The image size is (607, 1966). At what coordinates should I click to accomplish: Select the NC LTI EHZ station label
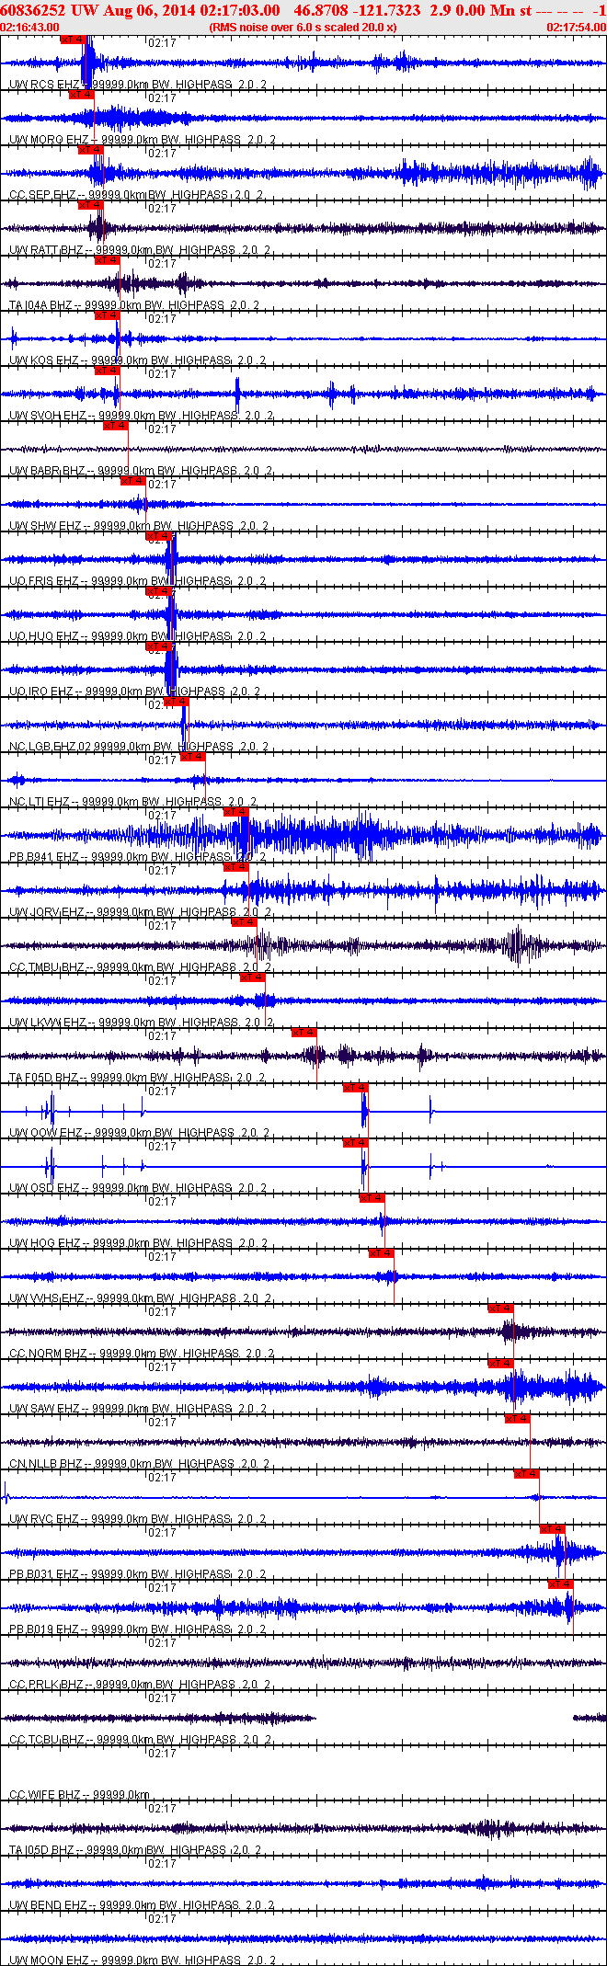pos(40,802)
